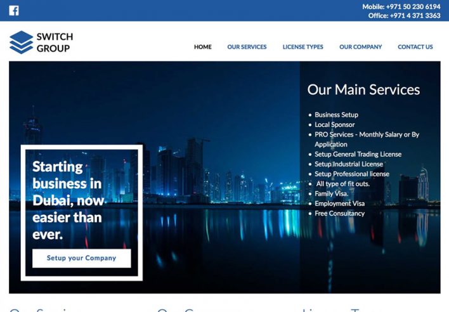Click the Switch Group stacked-layers logo
449x312 pixels.
[21, 42]
